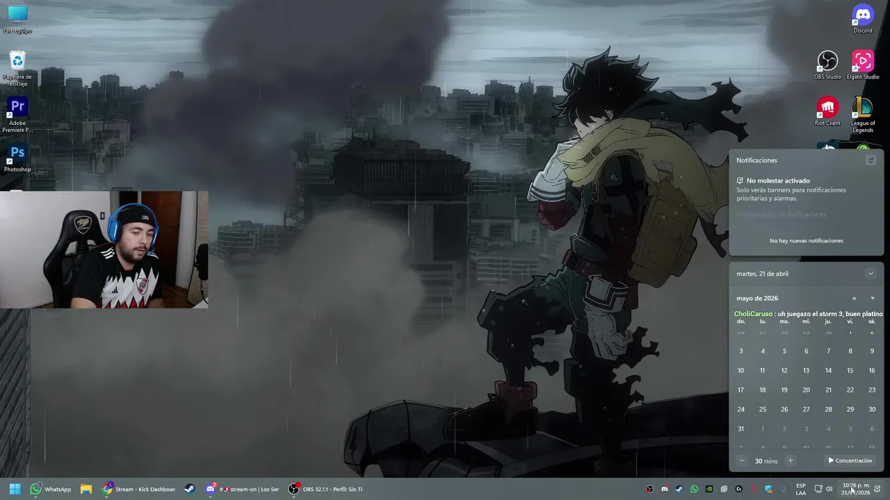The height and width of the screenshot is (500, 890).
Task: Click the taskbar clock and date
Action: [x=855, y=489]
